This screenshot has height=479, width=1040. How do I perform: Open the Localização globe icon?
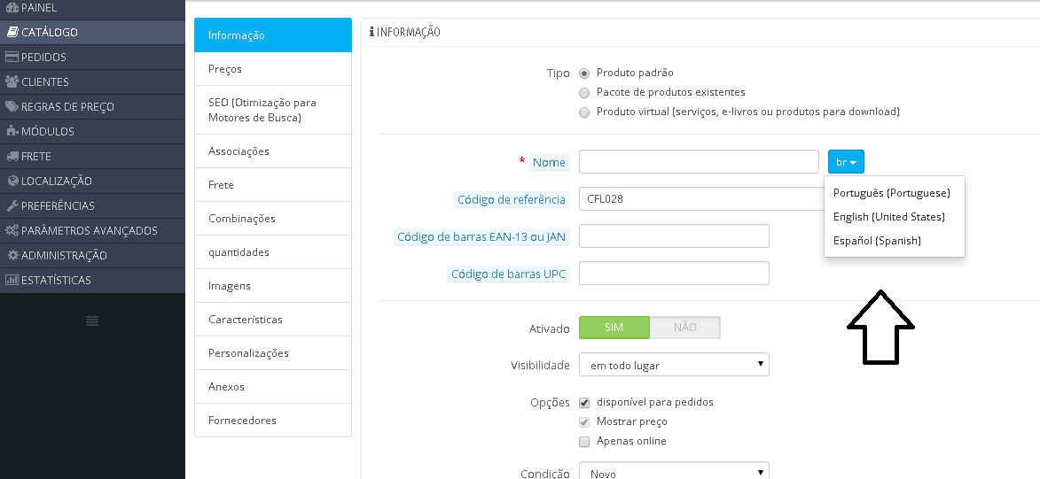(12, 181)
